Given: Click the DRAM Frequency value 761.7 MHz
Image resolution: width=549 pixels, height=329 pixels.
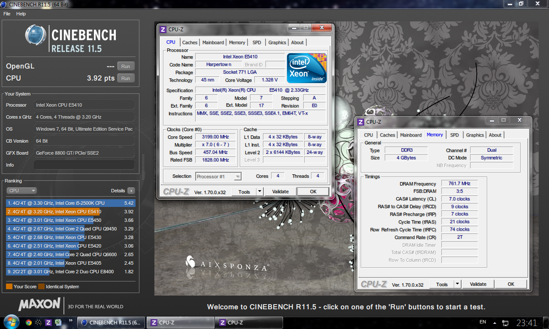Looking at the screenshot, I should point(459,183).
